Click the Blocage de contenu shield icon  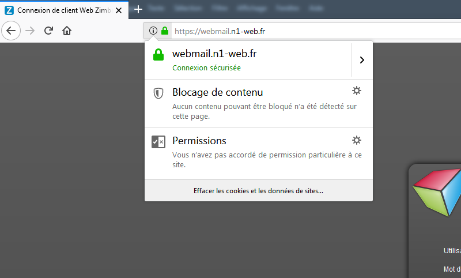[x=158, y=93]
